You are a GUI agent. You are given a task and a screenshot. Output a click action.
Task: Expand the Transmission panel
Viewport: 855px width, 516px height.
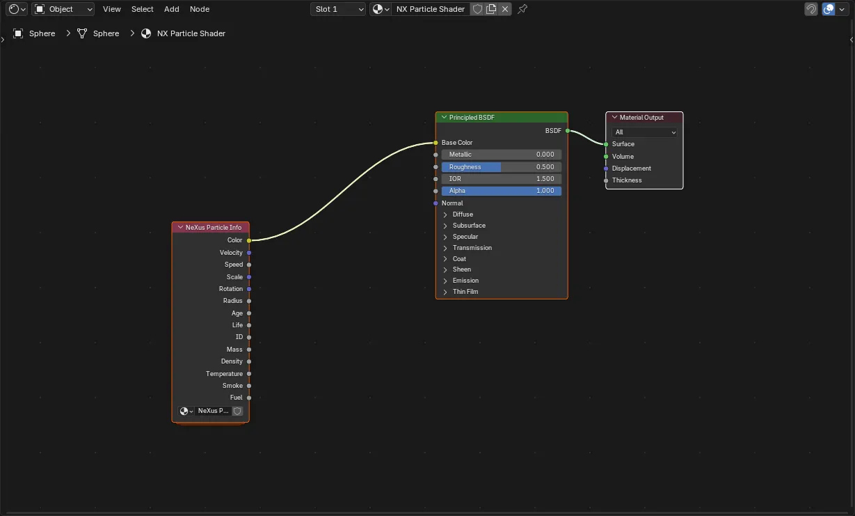445,248
